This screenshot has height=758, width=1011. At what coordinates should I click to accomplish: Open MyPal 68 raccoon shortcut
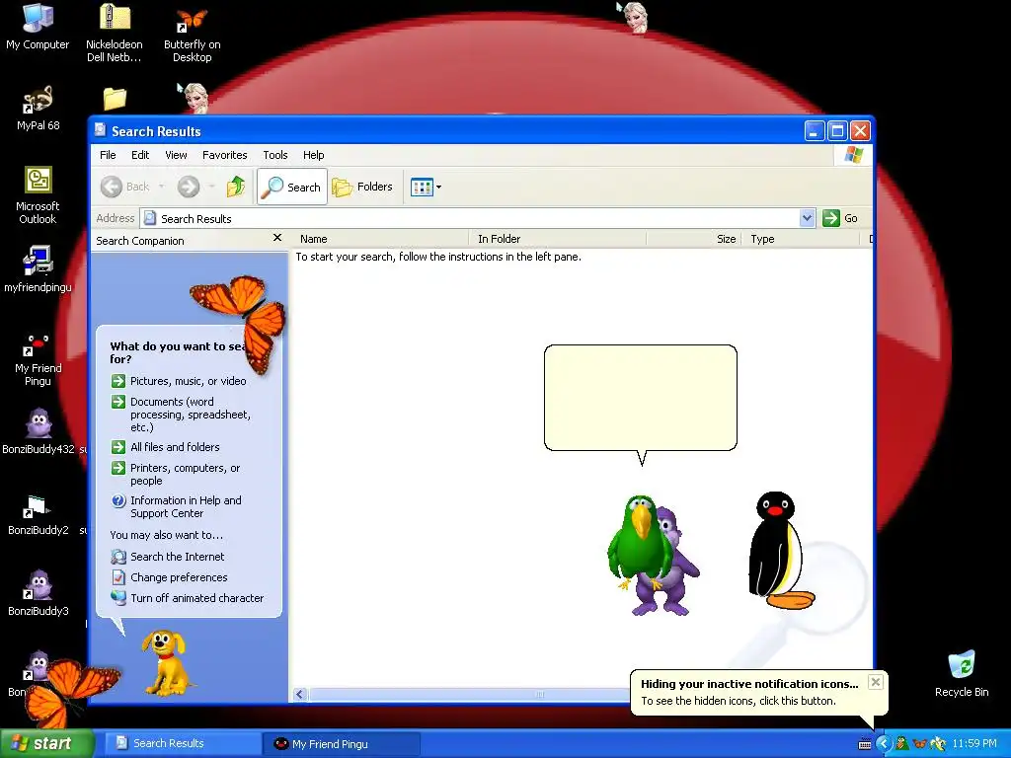38,108
